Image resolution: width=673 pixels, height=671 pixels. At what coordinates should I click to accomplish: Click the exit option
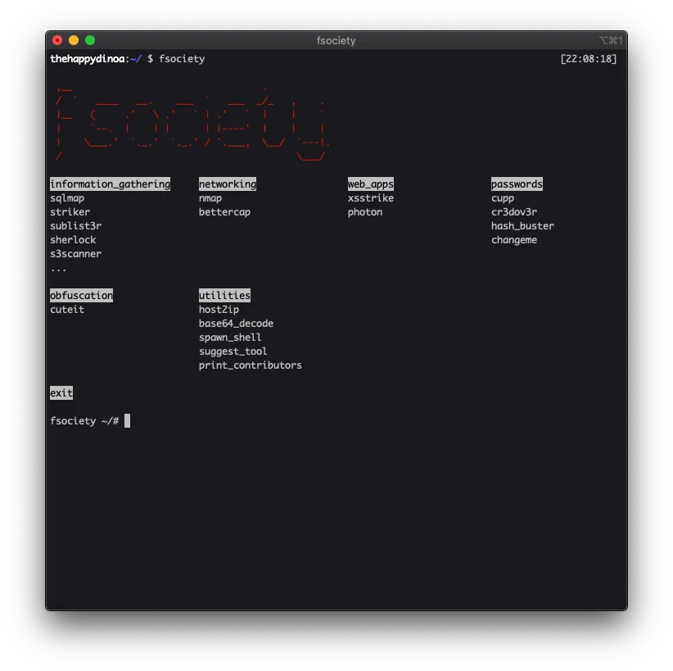point(61,392)
